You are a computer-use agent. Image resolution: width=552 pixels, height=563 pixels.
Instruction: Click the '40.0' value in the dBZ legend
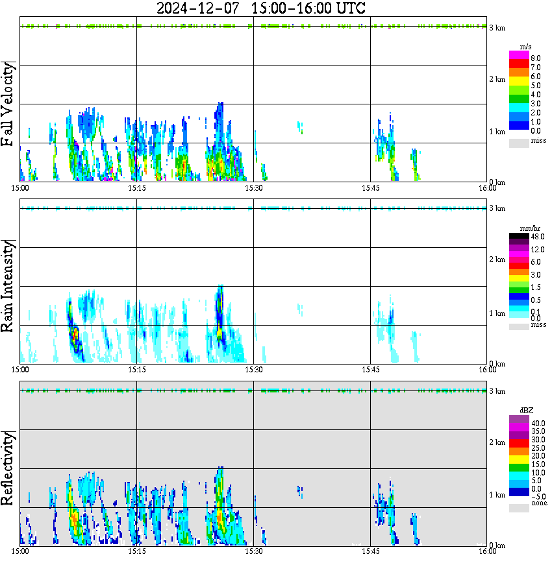coord(538,424)
